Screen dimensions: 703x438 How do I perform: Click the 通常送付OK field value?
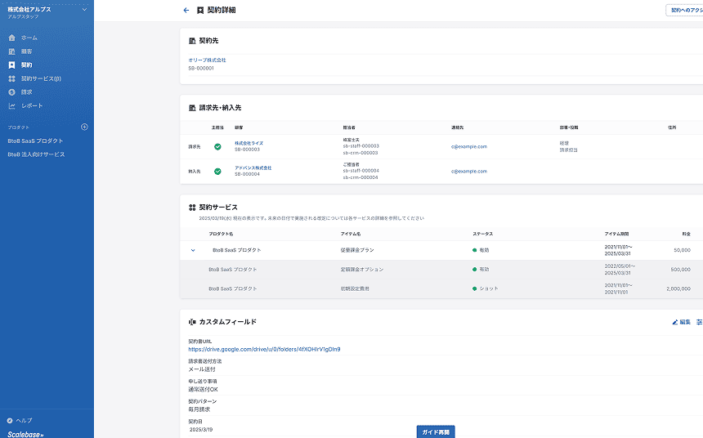coord(203,390)
